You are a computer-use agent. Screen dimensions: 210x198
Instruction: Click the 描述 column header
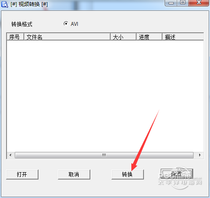[x=183, y=37]
